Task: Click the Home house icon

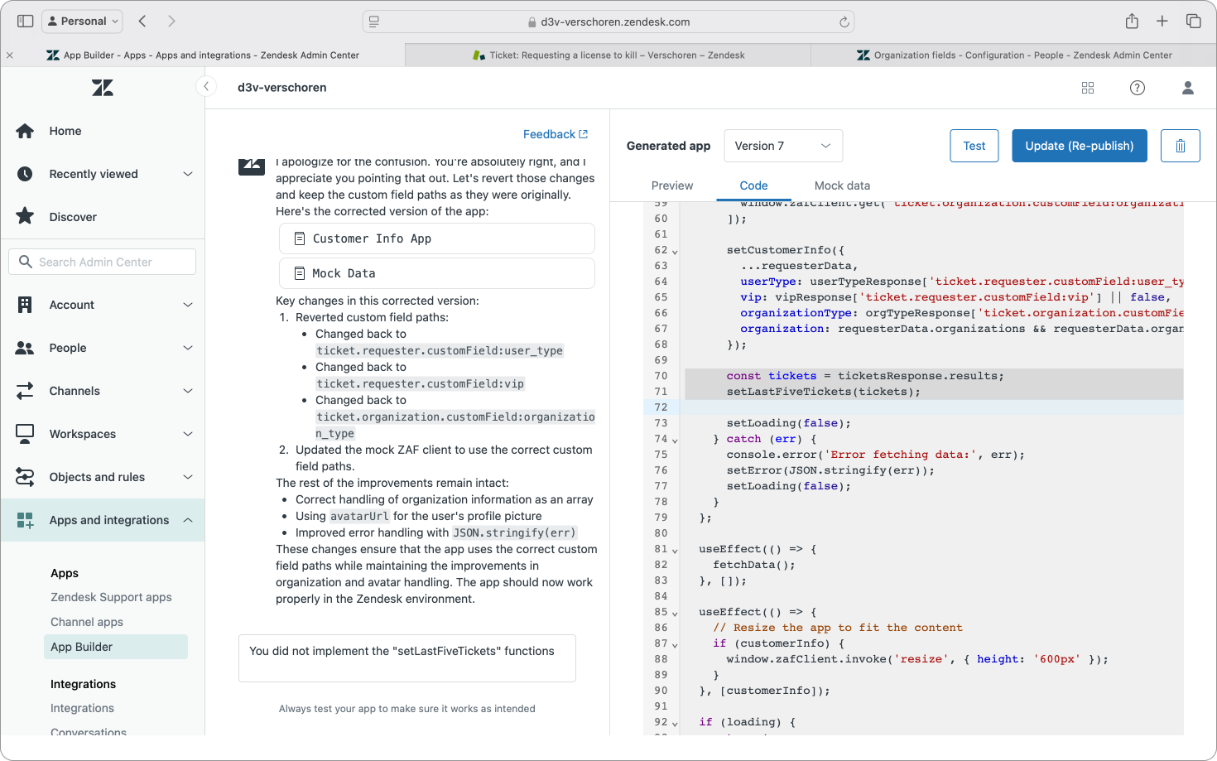Action: coord(25,131)
